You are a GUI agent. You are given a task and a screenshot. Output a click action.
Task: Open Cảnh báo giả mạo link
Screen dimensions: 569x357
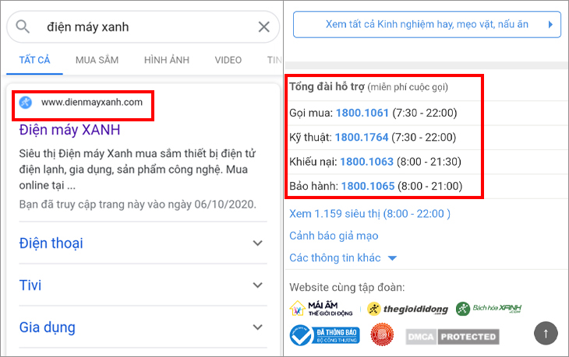pyautogui.click(x=334, y=236)
